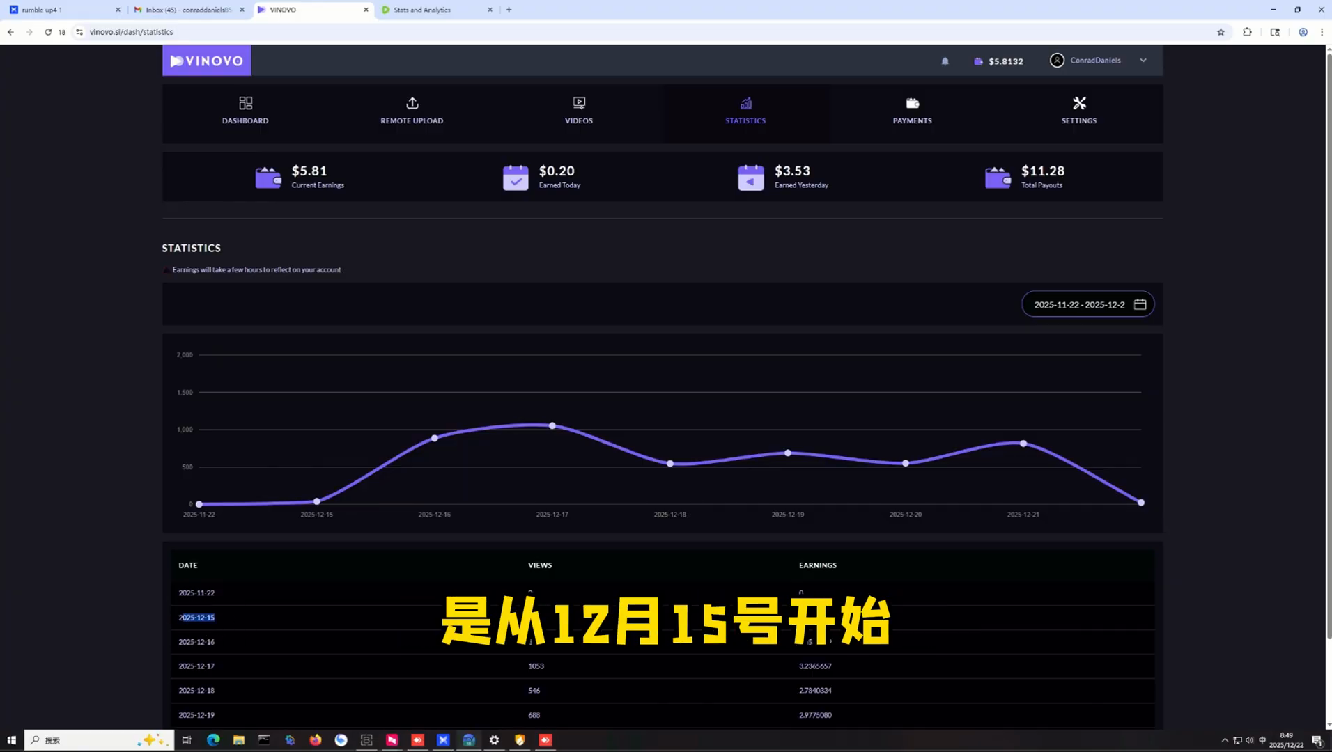Select the Statistics section
Viewport: 1332px width, 752px height.
pyautogui.click(x=745, y=111)
